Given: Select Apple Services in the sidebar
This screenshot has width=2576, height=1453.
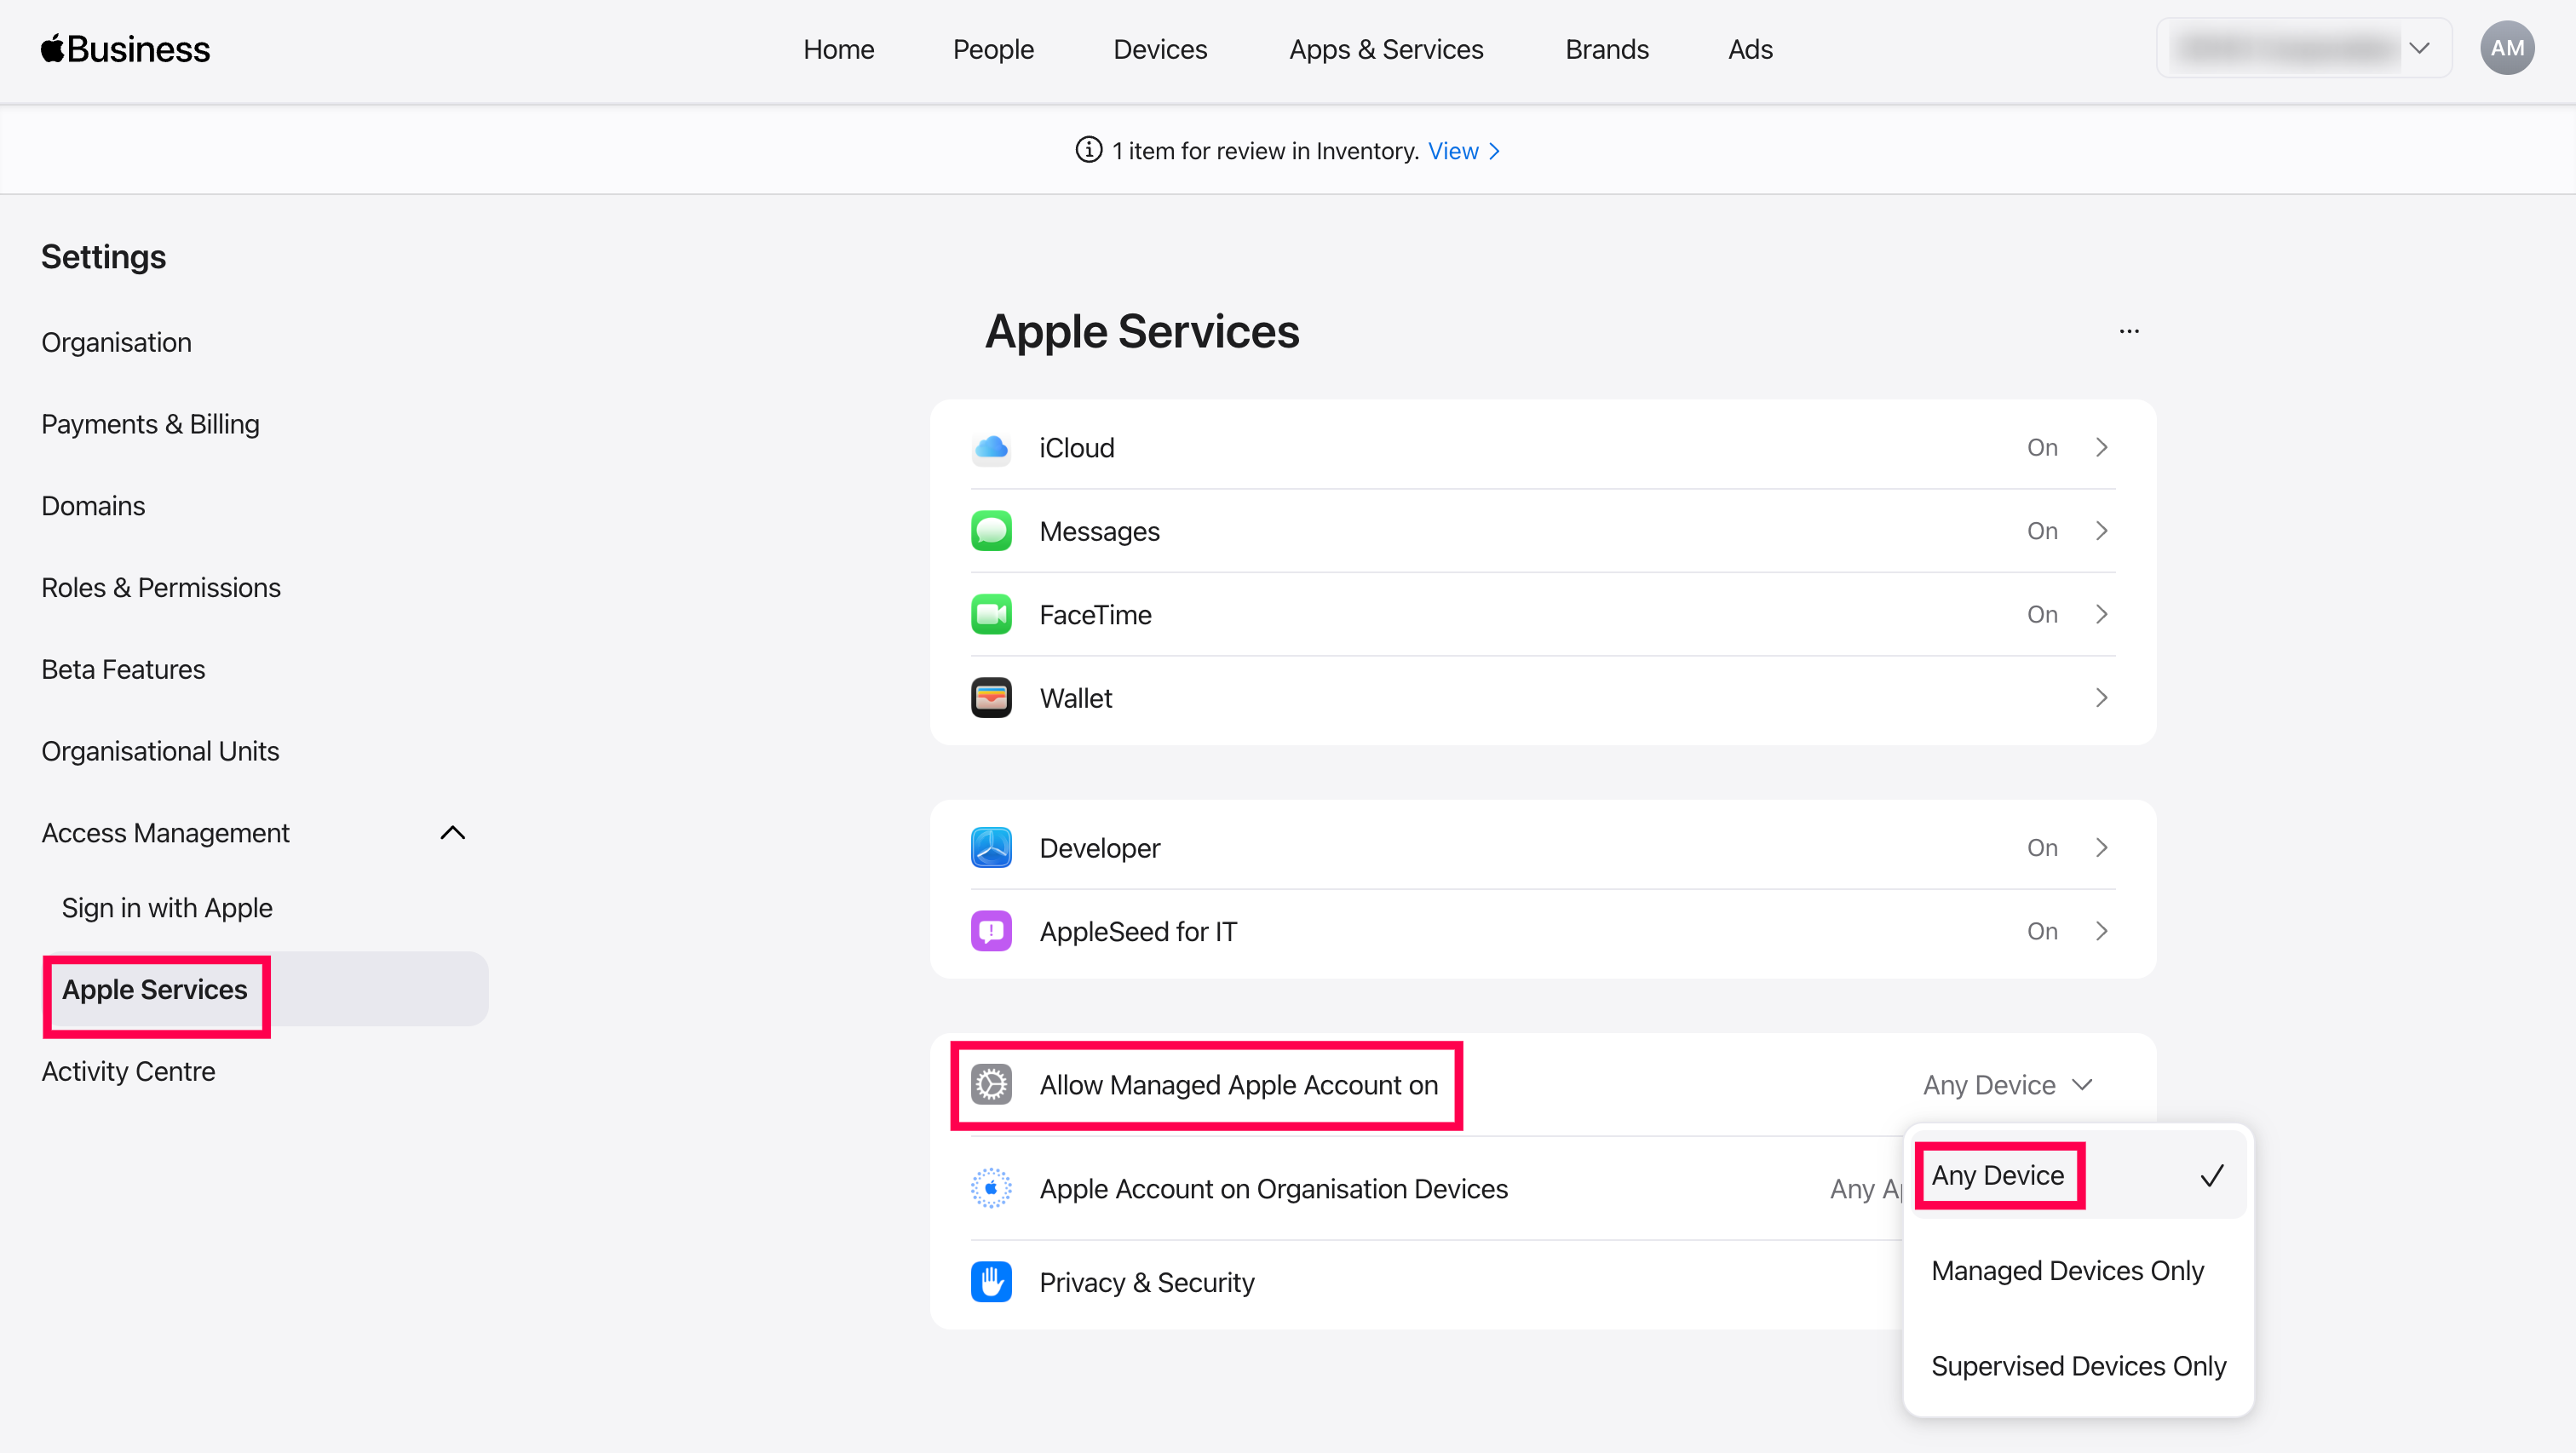Looking at the screenshot, I should tap(265, 990).
